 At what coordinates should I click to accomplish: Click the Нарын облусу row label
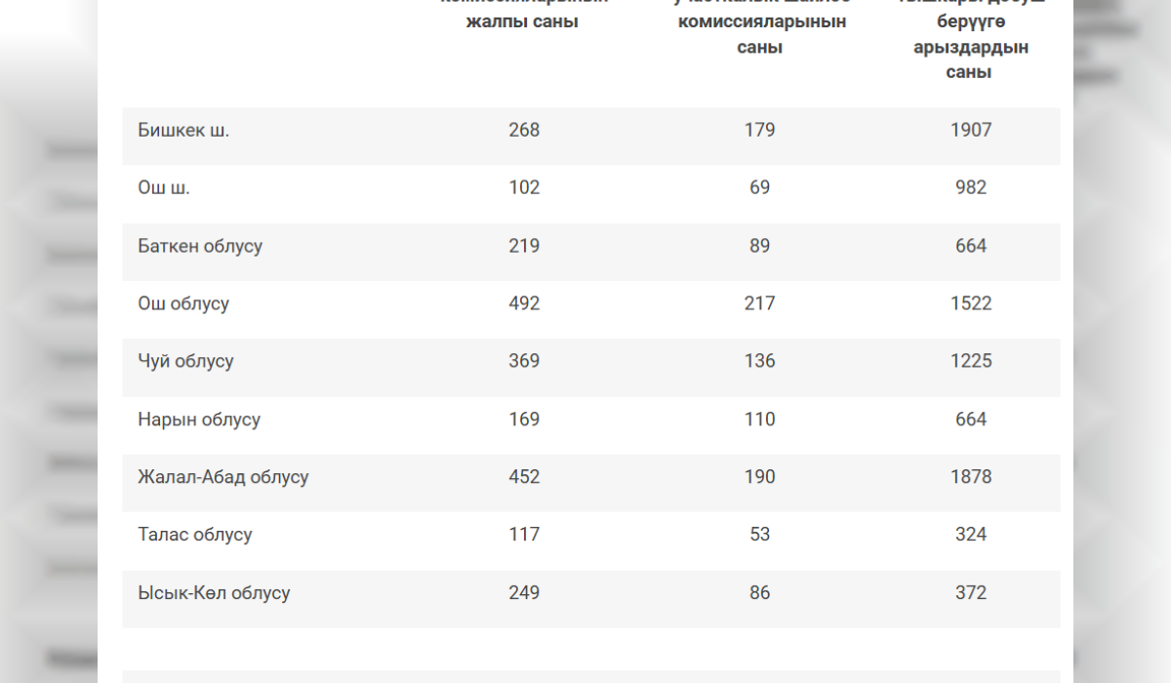[x=199, y=420]
